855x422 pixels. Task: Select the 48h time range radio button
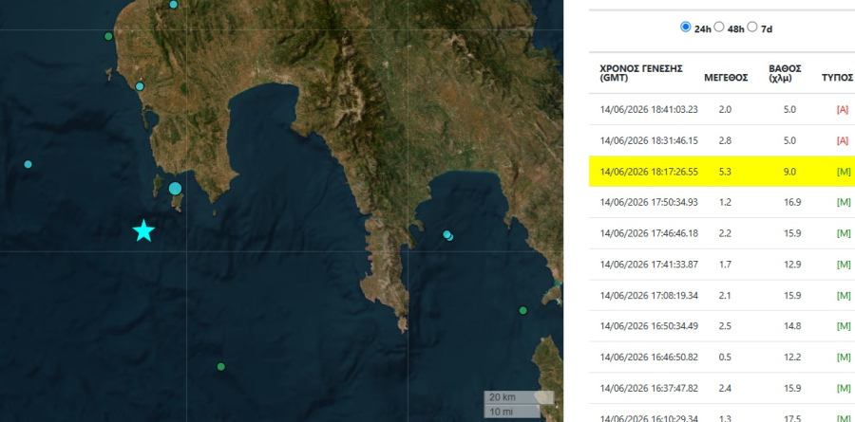point(719,27)
